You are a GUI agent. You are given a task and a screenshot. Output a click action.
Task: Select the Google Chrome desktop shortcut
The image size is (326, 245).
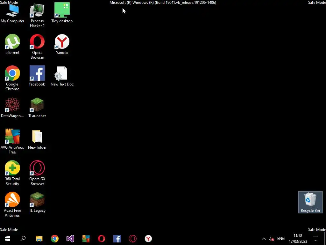(12, 78)
